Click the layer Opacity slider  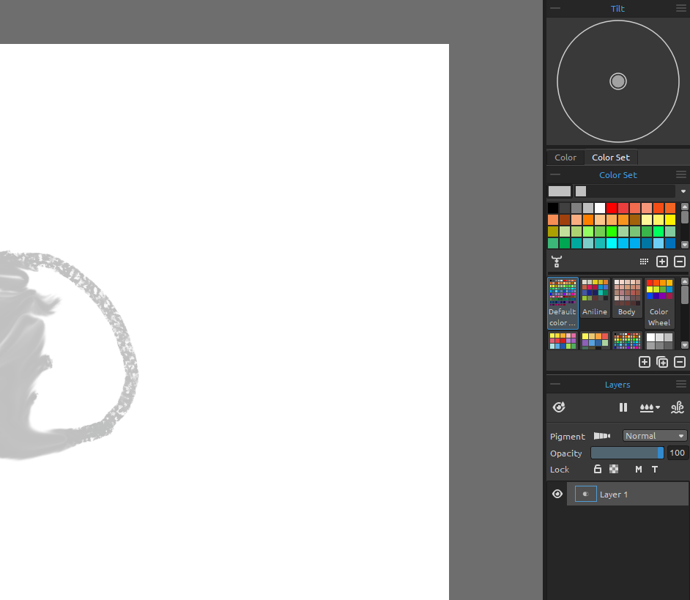tap(627, 453)
